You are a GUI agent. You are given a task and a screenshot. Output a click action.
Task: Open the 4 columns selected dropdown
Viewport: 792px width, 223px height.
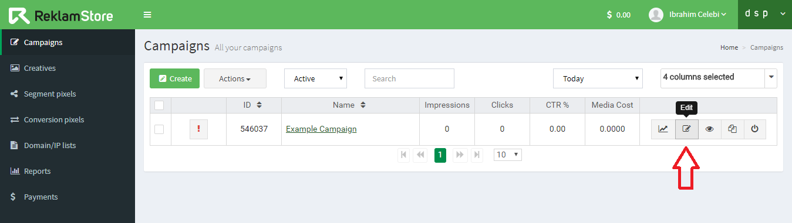click(719, 77)
